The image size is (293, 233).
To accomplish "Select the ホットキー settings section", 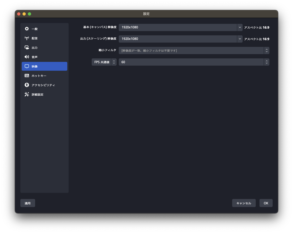I will pos(44,76).
